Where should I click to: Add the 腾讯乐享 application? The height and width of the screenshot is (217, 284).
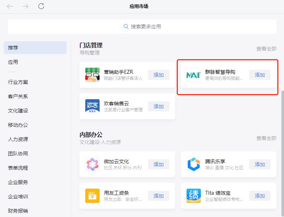pos(260,164)
